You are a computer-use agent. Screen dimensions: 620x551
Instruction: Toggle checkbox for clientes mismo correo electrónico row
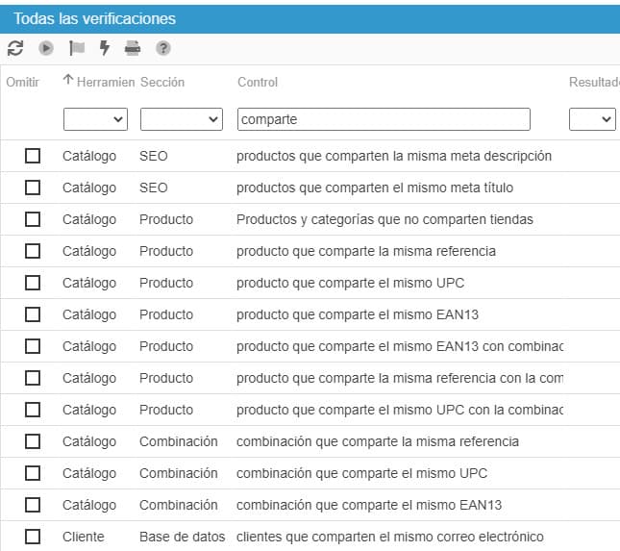pos(33,537)
